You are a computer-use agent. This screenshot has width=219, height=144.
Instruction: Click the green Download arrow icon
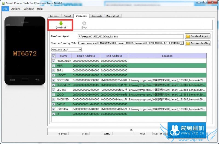[61, 23]
